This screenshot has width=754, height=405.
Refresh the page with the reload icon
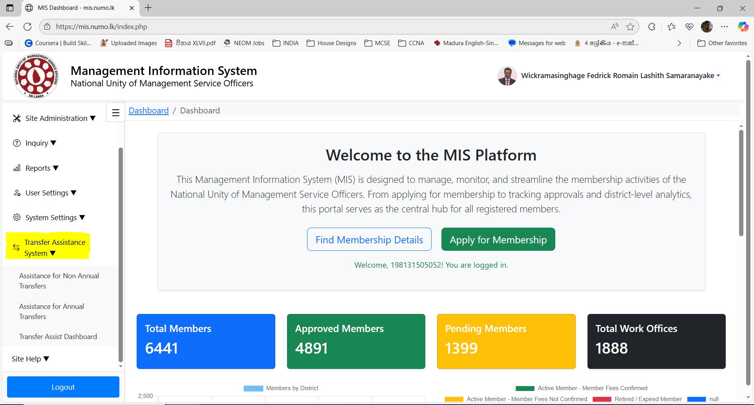[x=27, y=26]
